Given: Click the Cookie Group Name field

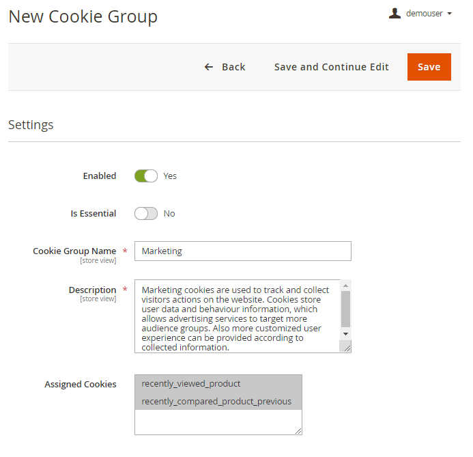Looking at the screenshot, I should [x=242, y=251].
